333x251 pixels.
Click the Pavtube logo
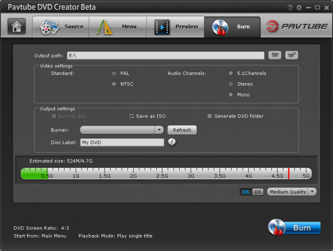[x=297, y=26]
